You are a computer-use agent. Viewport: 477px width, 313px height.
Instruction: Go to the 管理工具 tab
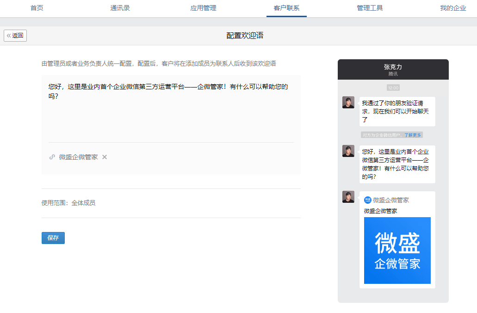[370, 8]
